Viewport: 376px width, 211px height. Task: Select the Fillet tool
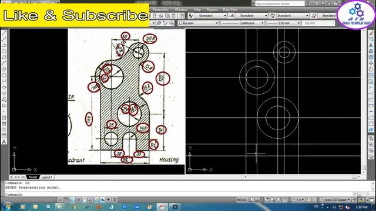point(371,124)
